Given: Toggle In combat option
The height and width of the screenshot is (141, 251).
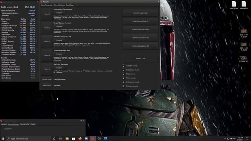Looking at the screenshot, I should coord(8,129).
